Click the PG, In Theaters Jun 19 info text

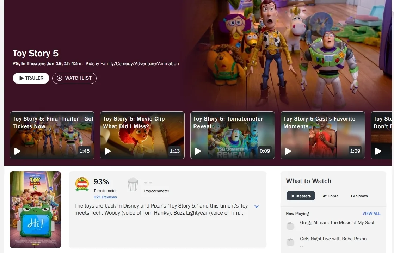click(47, 64)
